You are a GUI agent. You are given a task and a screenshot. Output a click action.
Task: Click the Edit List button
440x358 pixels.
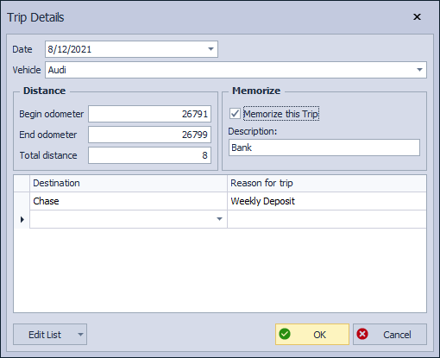click(x=45, y=335)
